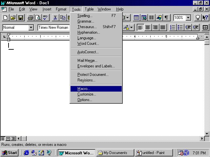Image resolution: width=210 pixels, height=157 pixels.
Task: Choose Envelopes and Labels... entry
Action: click(96, 66)
